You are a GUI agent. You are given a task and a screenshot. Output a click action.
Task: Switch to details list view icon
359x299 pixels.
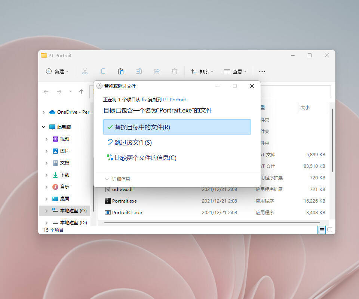click(x=322, y=230)
